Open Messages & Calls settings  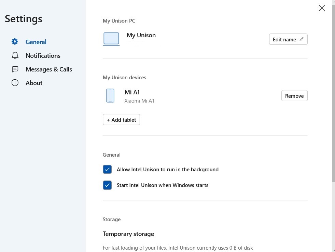pos(48,69)
